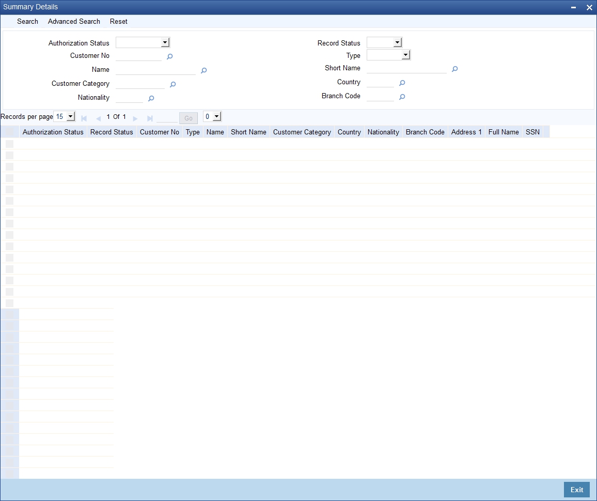597x501 pixels.
Task: Click Short Name column header
Action: pos(248,132)
